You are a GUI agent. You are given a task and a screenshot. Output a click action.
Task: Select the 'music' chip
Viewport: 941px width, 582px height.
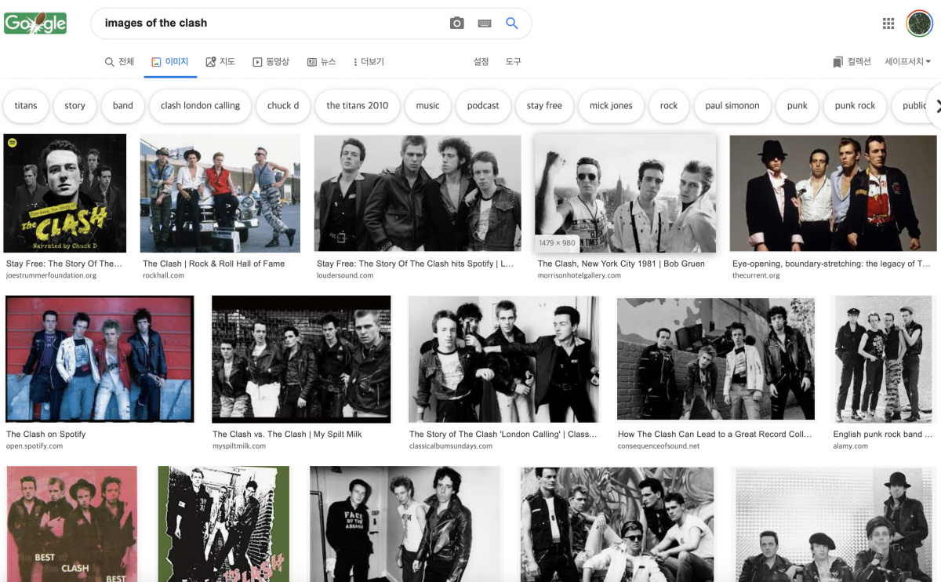tap(428, 106)
